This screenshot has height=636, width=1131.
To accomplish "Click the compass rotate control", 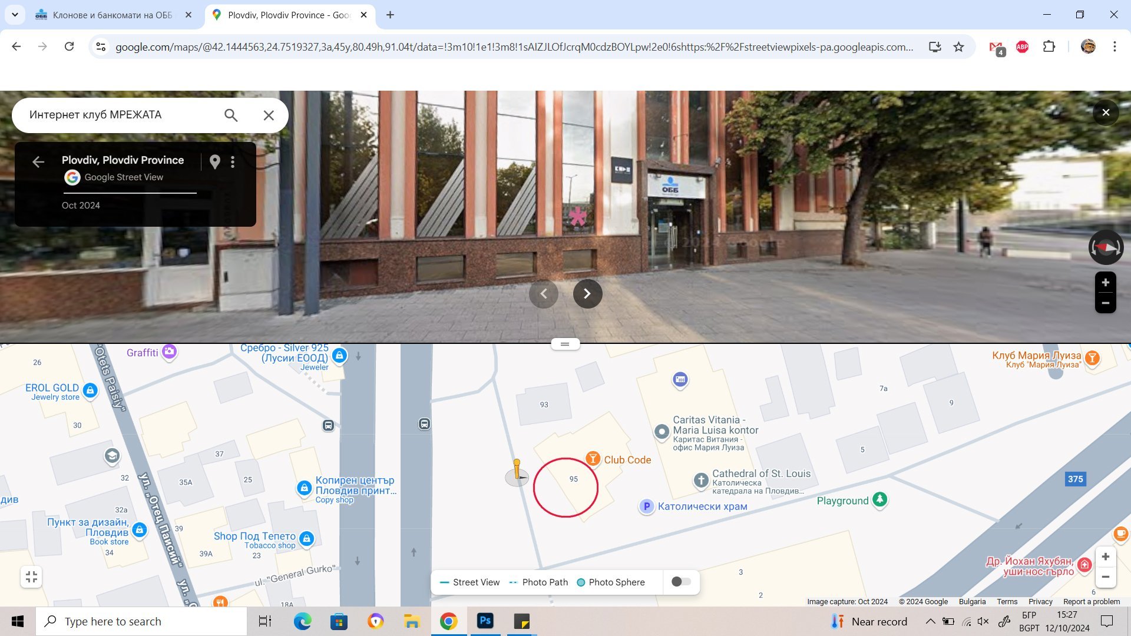I will [x=1106, y=247].
